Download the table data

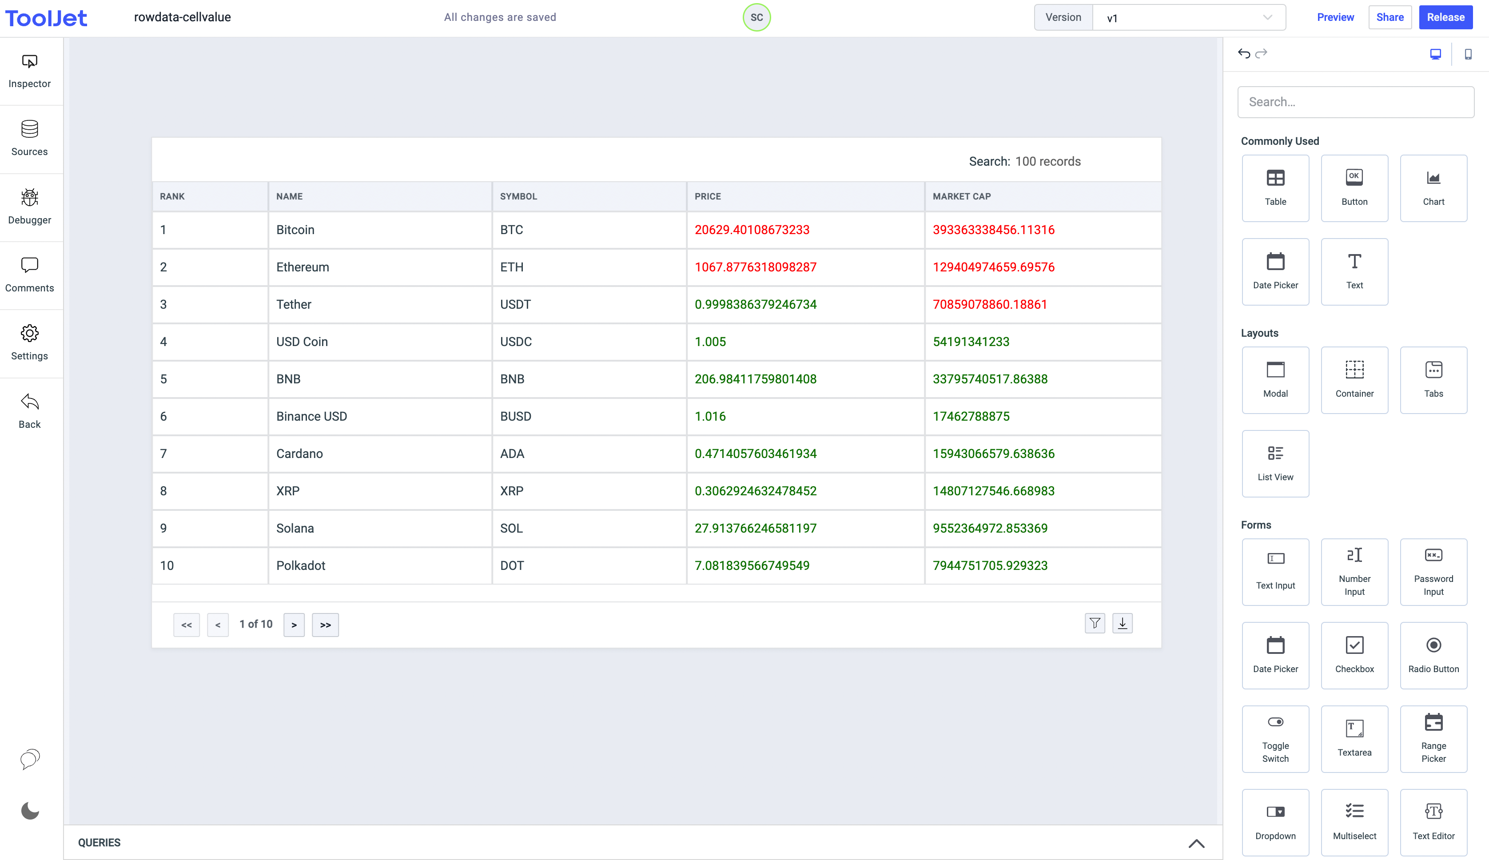(1122, 623)
